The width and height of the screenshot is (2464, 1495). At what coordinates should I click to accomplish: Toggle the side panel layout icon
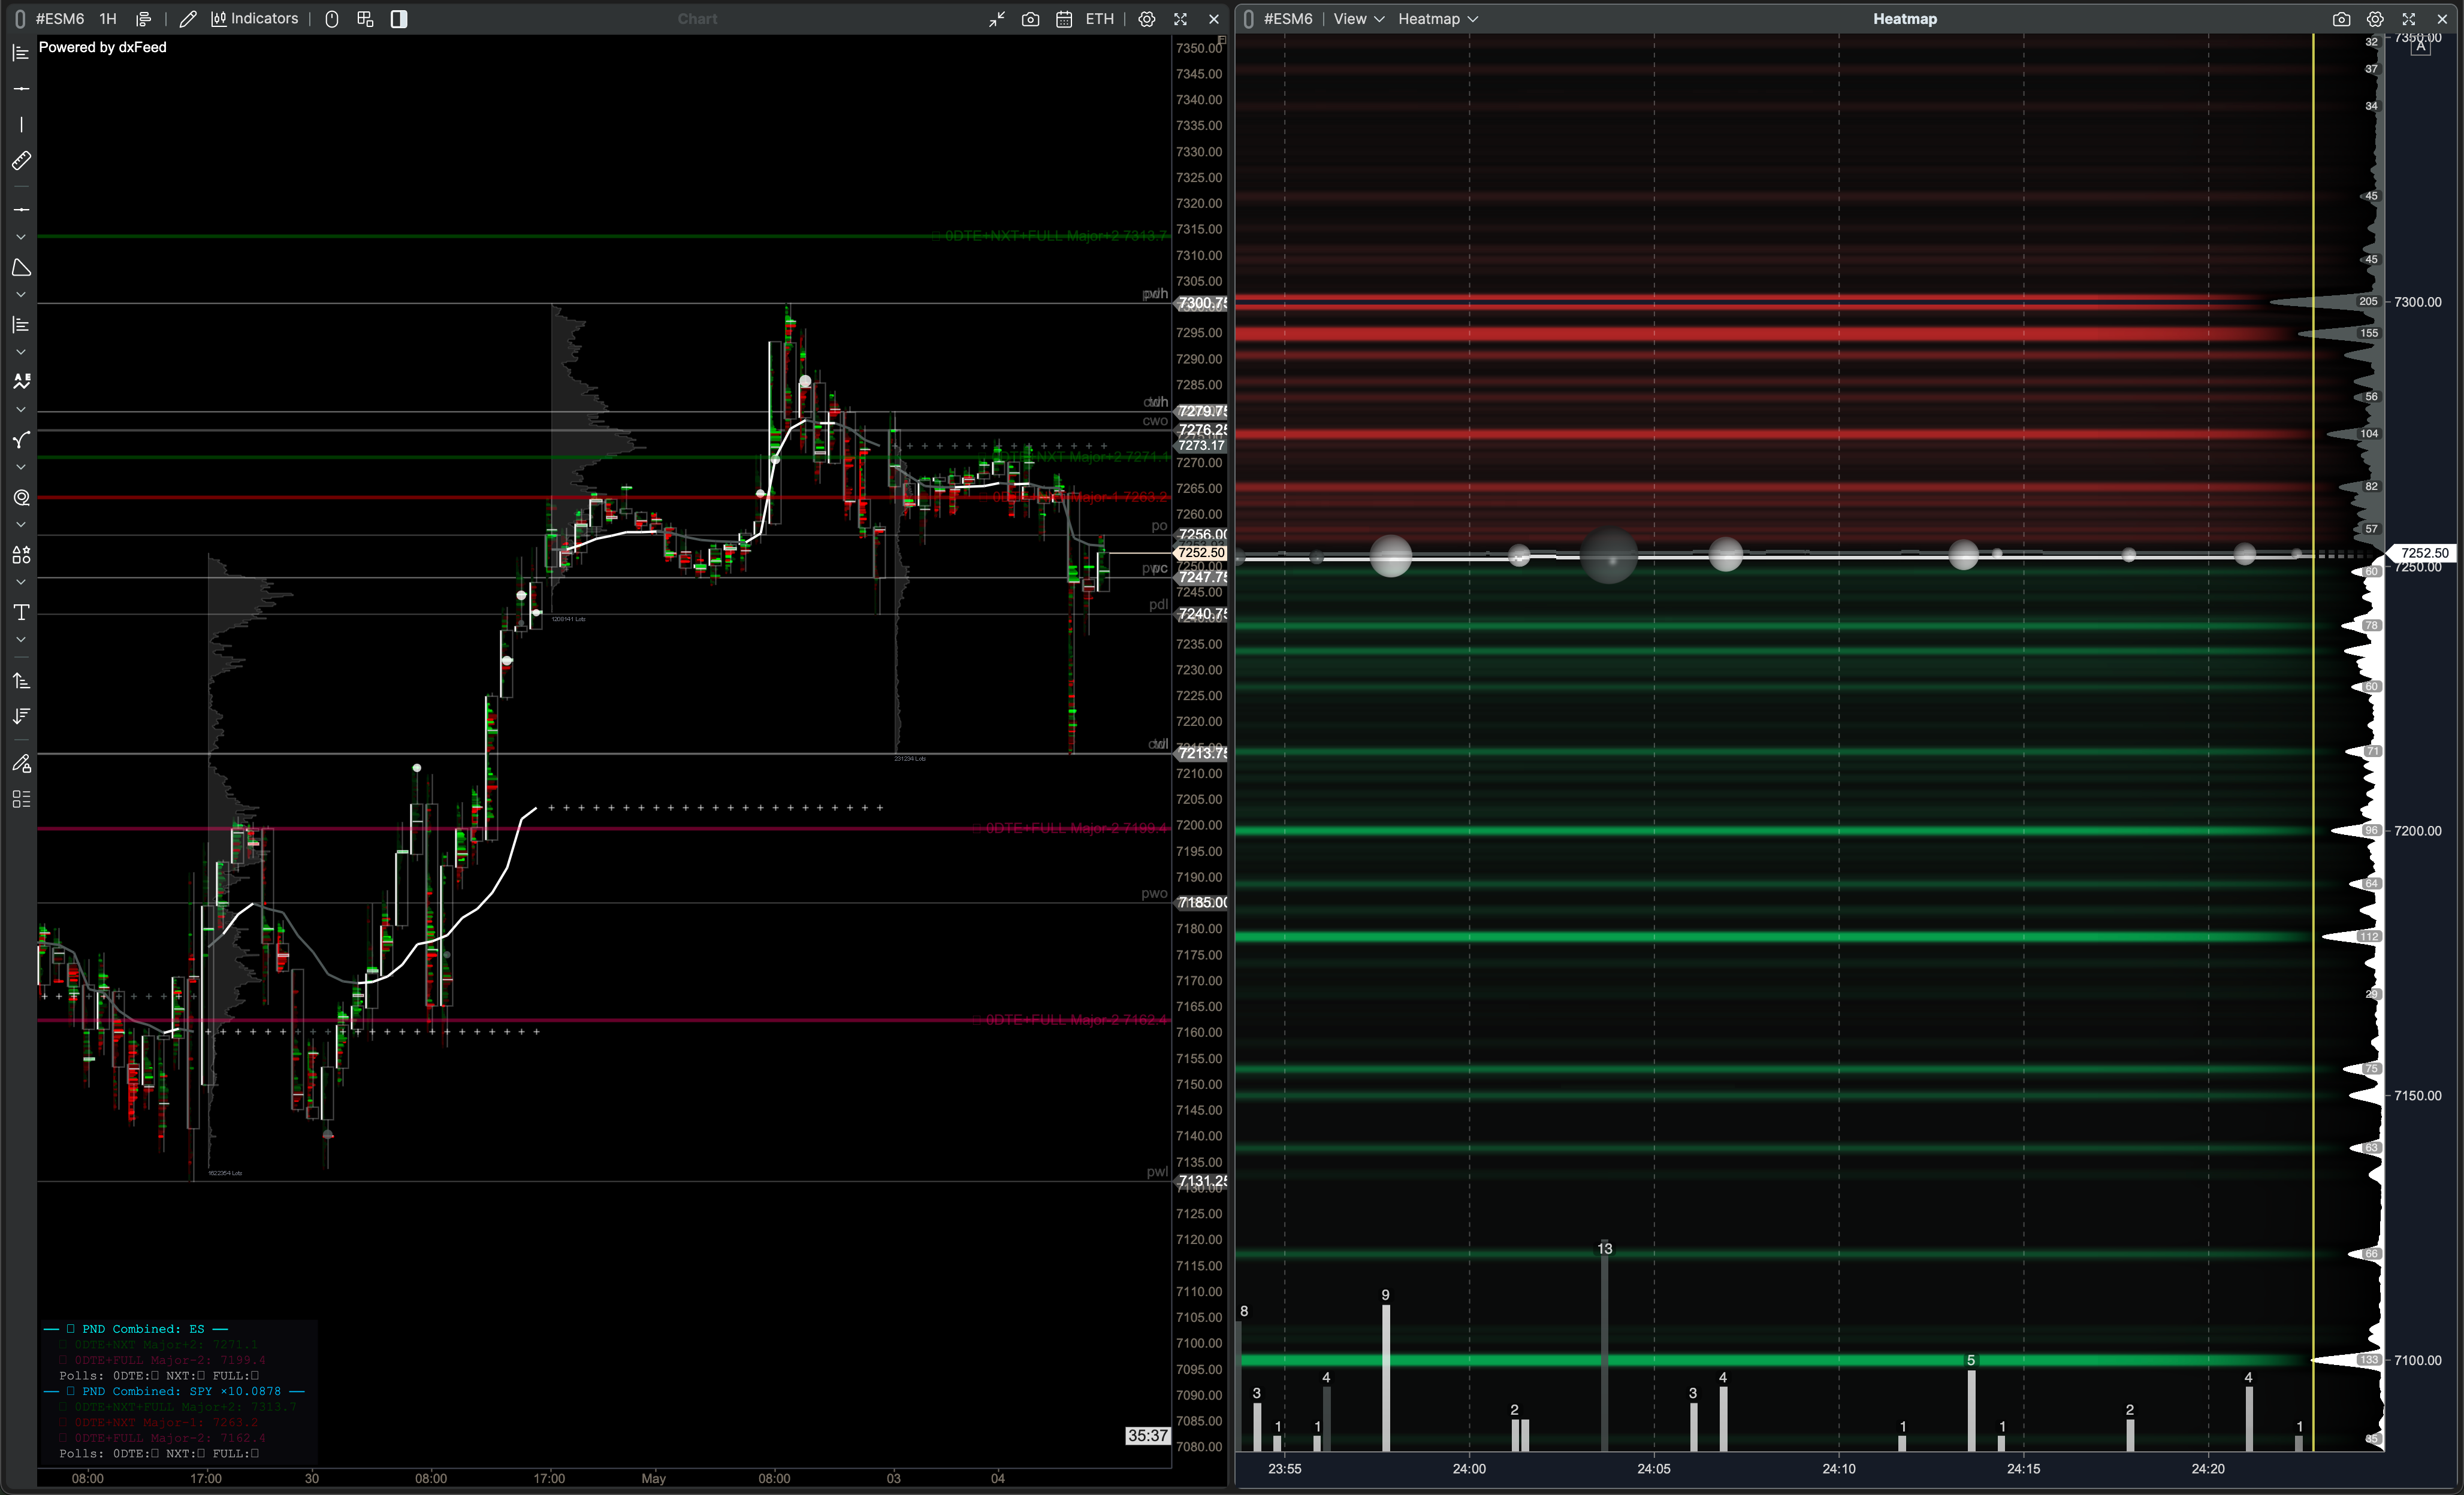click(x=399, y=19)
